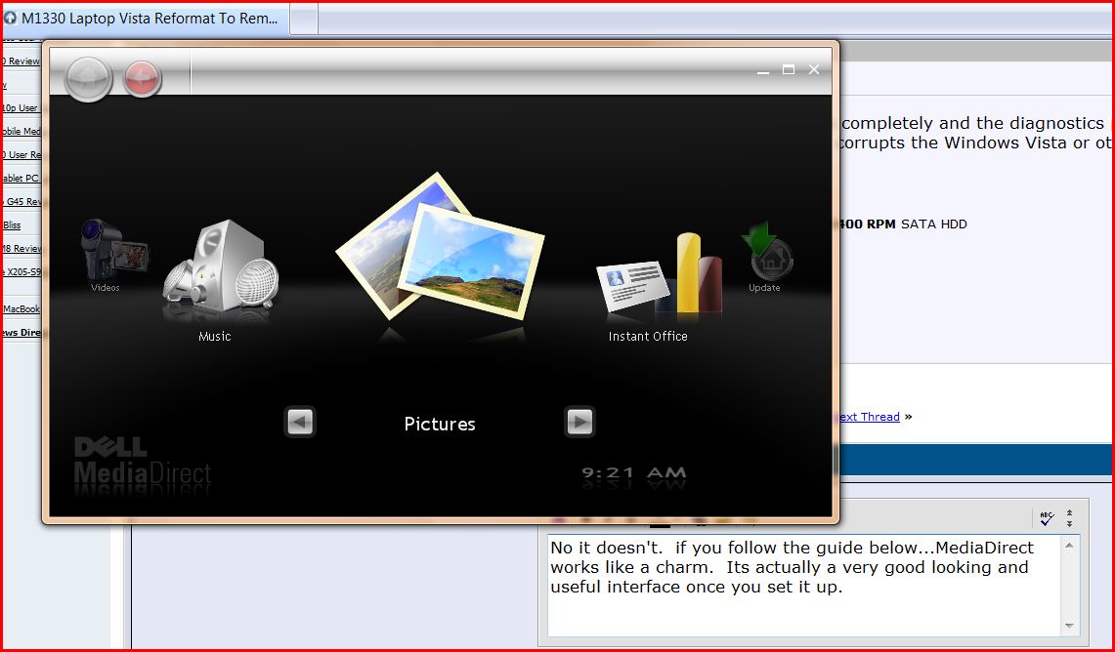Image resolution: width=1115 pixels, height=652 pixels.
Task: Increase reply box size with down arrows
Action: 1069,523
